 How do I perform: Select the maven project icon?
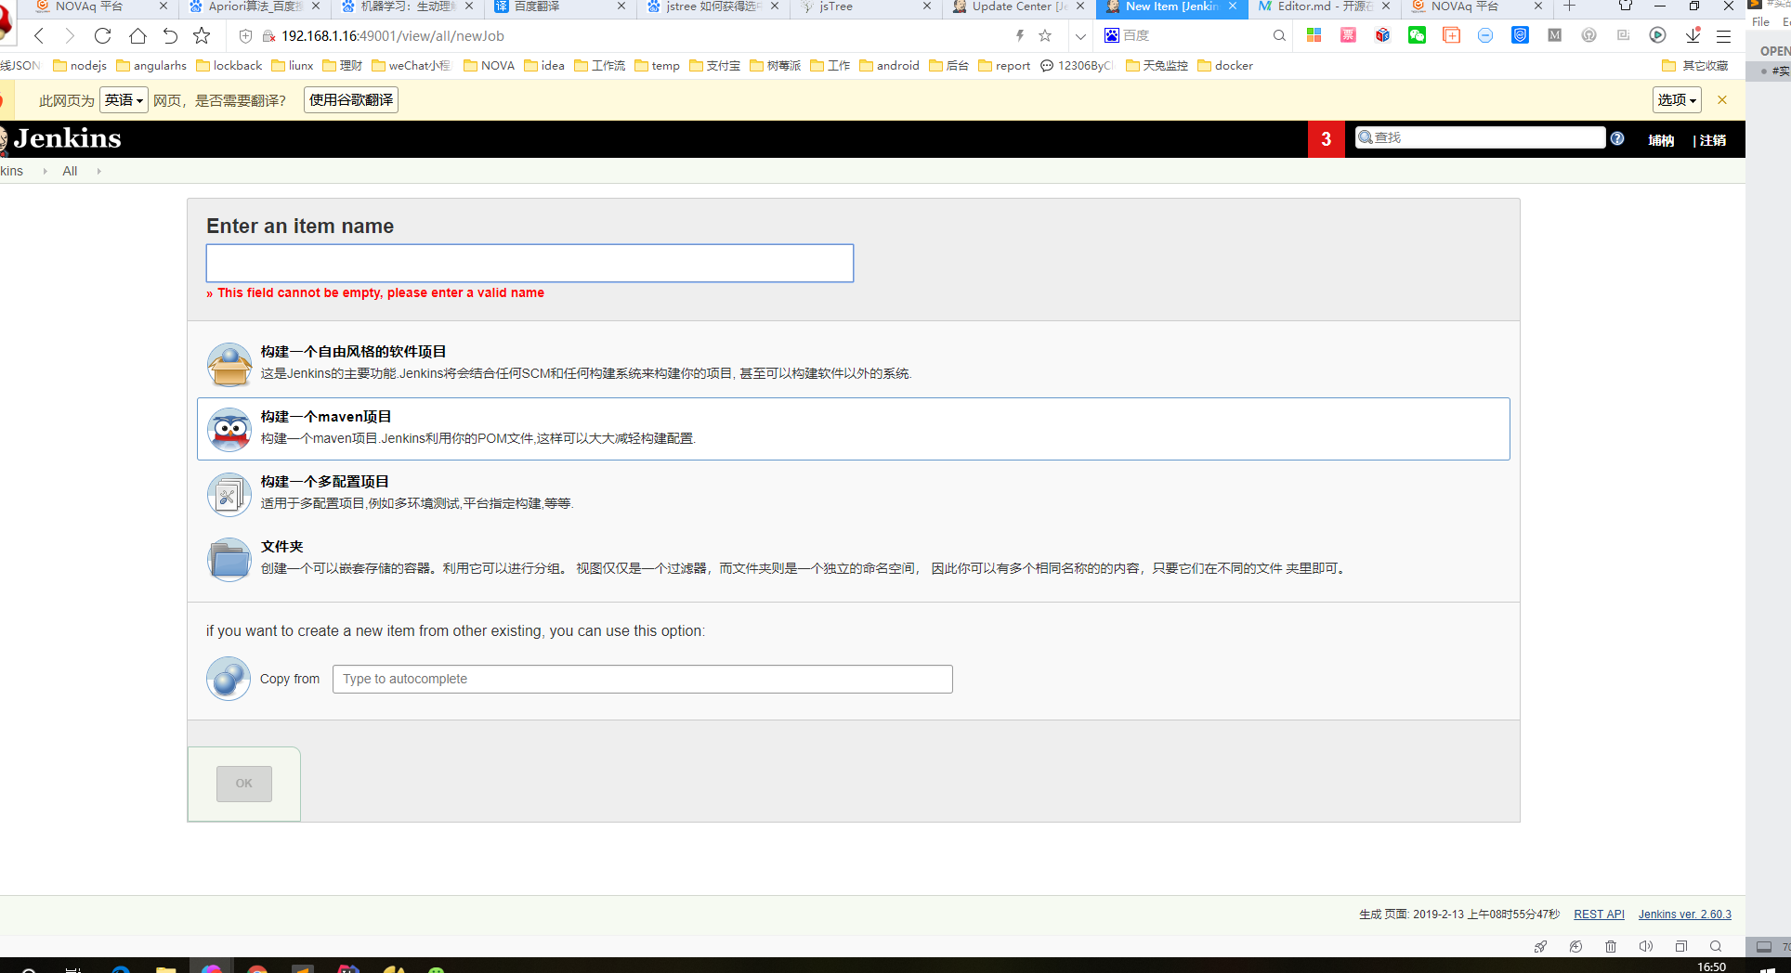pyautogui.click(x=229, y=430)
